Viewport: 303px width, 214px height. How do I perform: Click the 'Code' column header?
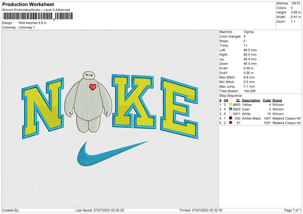(x=267, y=100)
